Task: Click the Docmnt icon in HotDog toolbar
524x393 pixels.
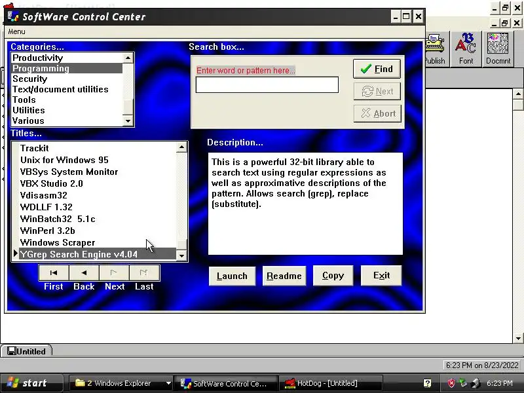Action: [498, 48]
